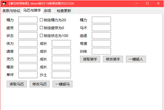Select the 成长 field in 灵巧 row
Image resolution: width=164 pixels, height=110 pixels.
(x=61, y=59)
